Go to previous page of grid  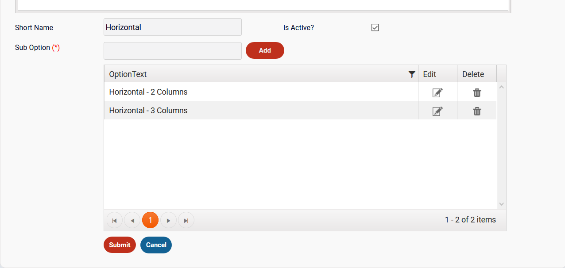pos(132,220)
